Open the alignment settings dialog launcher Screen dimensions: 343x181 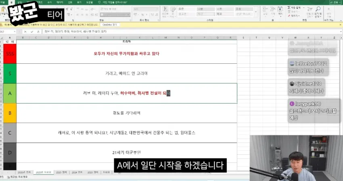pyautogui.click(x=130, y=20)
